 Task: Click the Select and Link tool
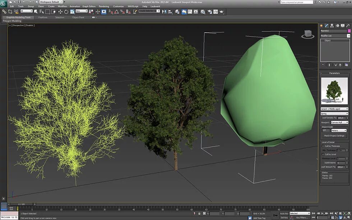coord(4,11)
